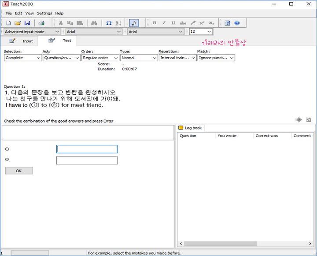
Task: Click the status bar progress bar
Action: (30, 253)
